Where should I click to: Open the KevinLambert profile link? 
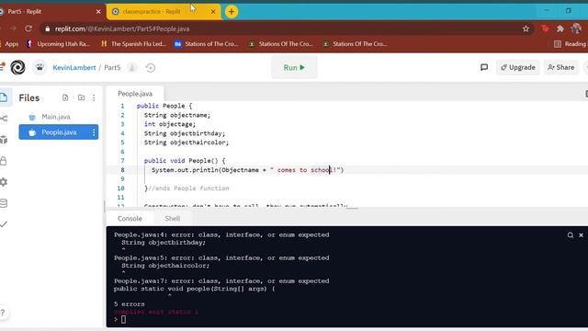pyautogui.click(x=74, y=67)
